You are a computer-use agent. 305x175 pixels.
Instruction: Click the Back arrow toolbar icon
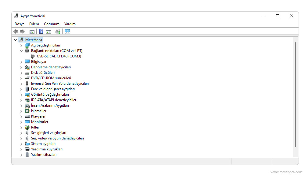[16, 31]
